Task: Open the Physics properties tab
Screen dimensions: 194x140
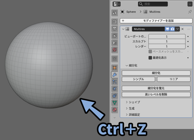Action: pos(114,88)
